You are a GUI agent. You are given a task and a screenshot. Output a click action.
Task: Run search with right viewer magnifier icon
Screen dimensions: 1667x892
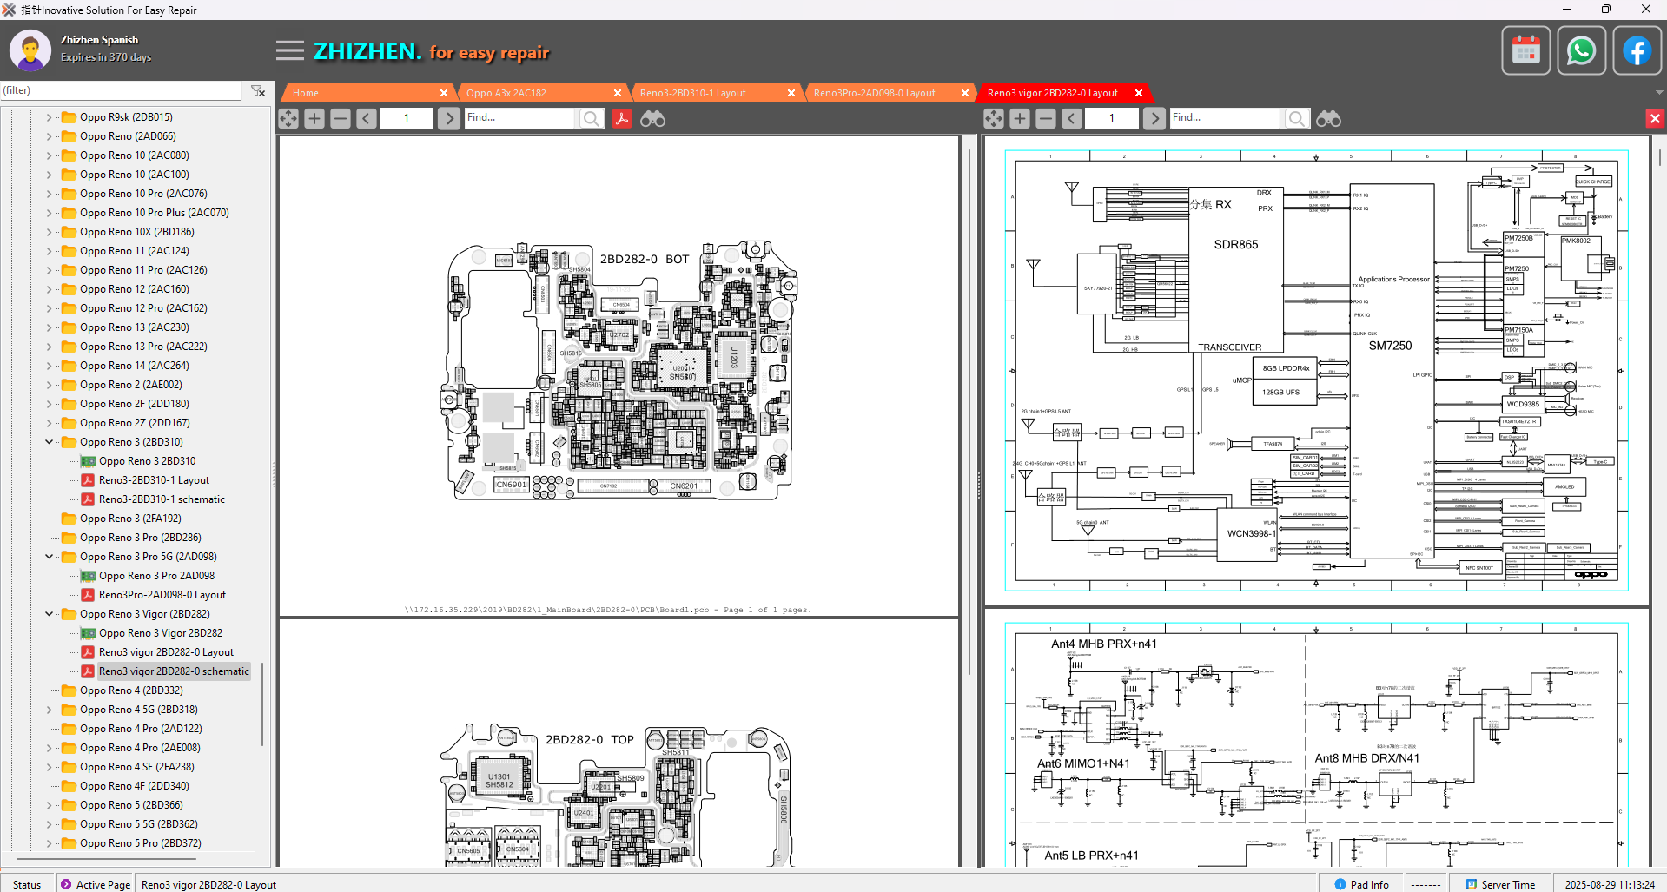[x=1297, y=118]
